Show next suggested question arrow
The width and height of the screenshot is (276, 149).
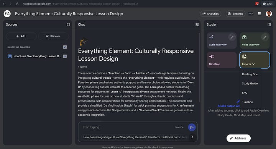[x=192, y=137]
